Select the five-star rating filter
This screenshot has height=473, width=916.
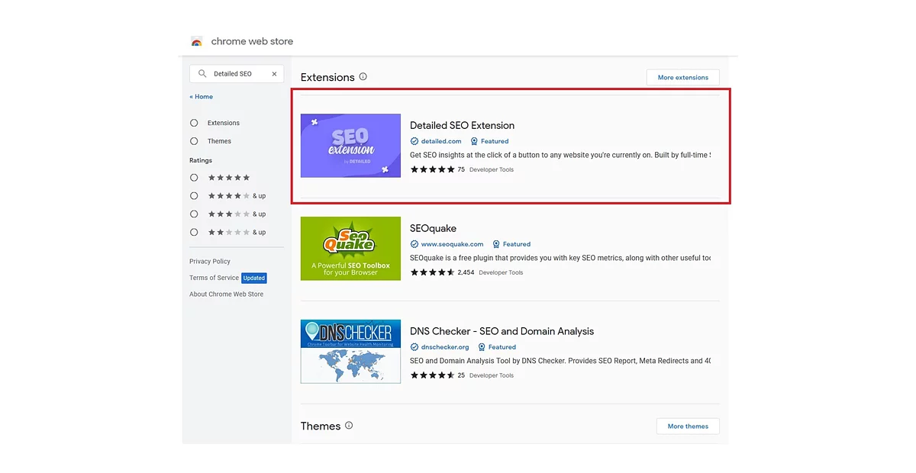pyautogui.click(x=194, y=178)
